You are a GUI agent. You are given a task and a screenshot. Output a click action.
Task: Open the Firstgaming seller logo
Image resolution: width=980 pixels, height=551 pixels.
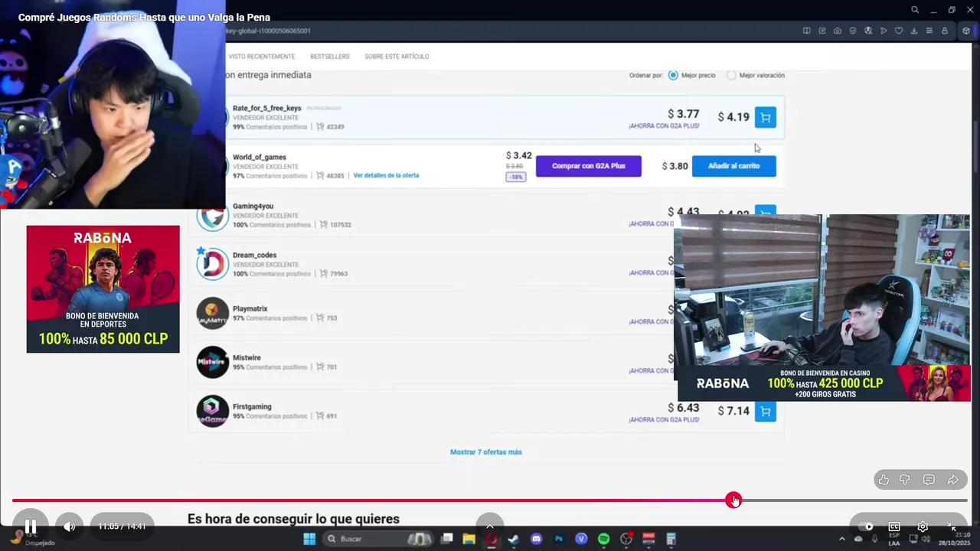tap(212, 411)
